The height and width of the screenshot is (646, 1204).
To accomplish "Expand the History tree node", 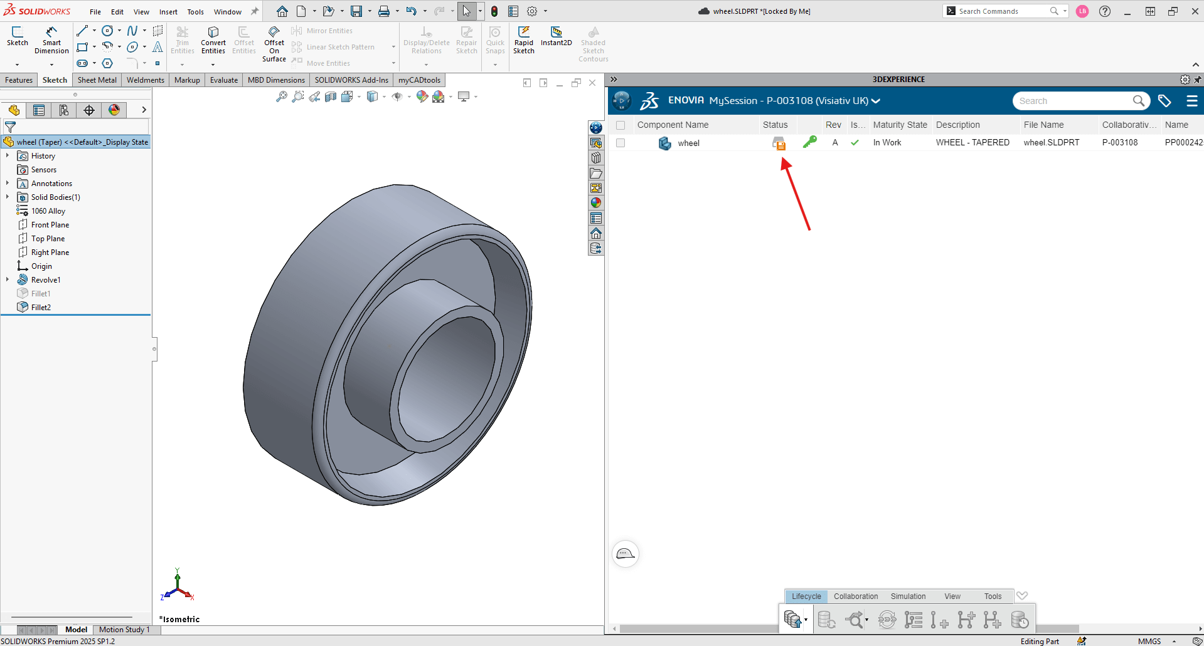I will (x=8, y=155).
